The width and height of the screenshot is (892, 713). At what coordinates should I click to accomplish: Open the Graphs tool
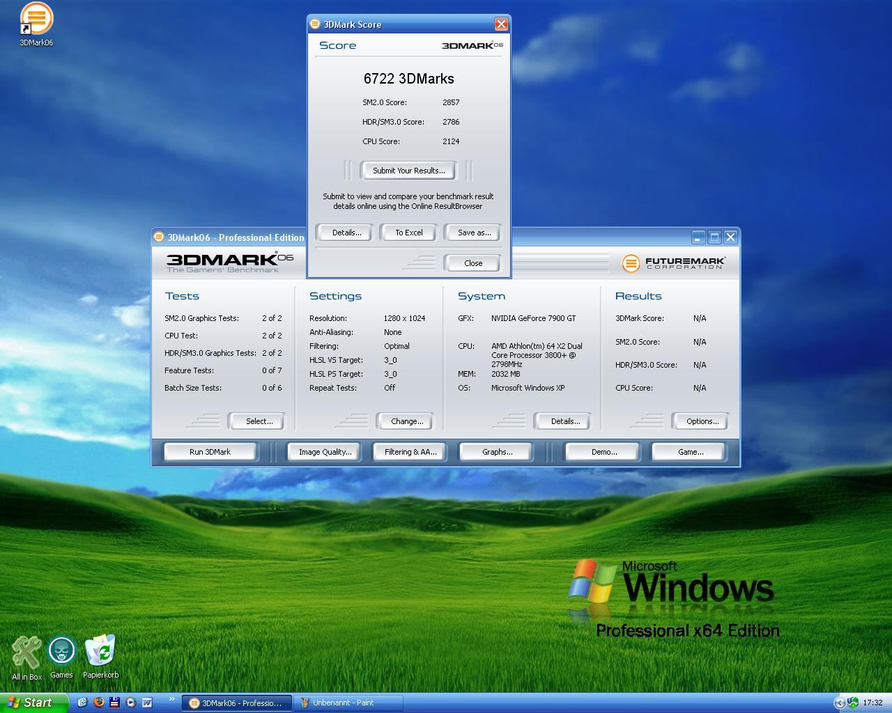click(x=497, y=452)
